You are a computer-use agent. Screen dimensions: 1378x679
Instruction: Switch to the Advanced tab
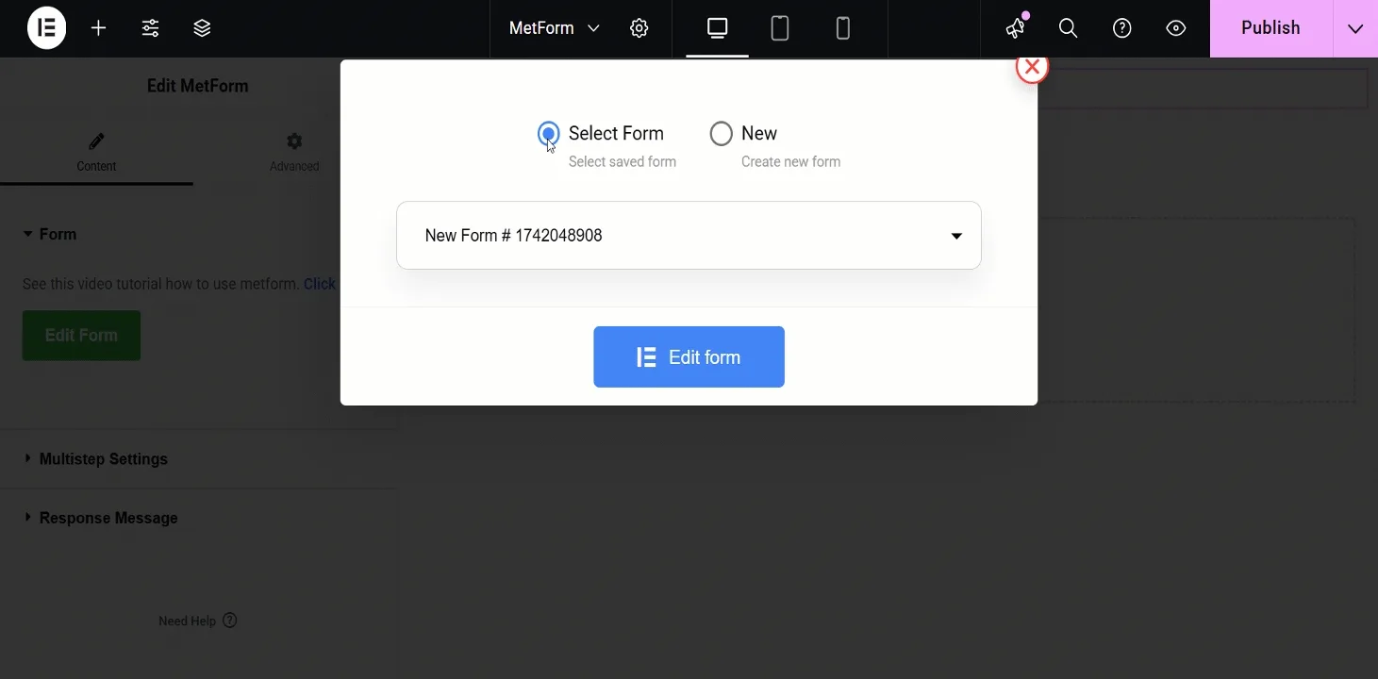[294, 152]
